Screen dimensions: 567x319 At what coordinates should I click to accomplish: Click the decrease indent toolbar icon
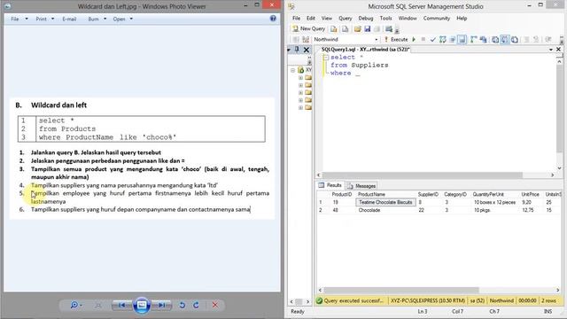pyautogui.click(x=548, y=39)
